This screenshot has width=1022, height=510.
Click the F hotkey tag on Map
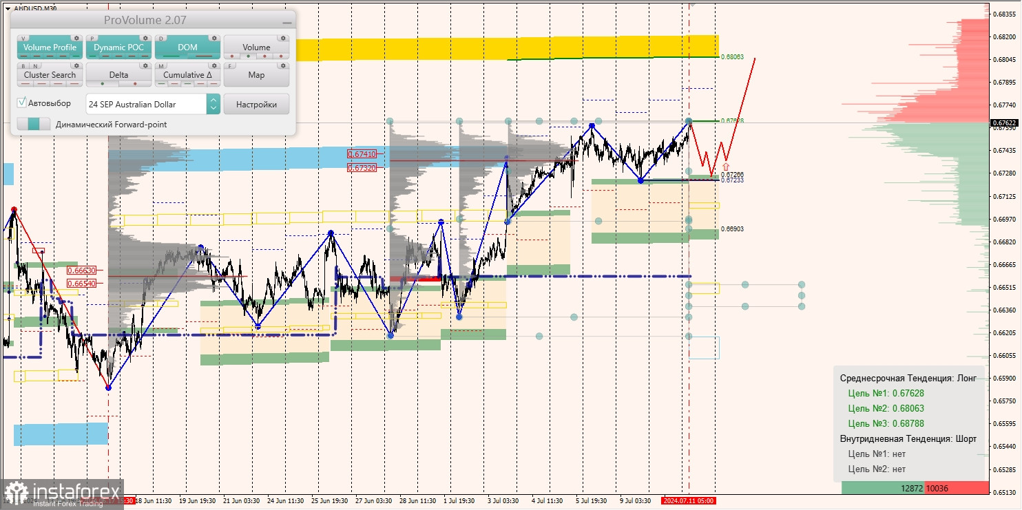point(230,66)
